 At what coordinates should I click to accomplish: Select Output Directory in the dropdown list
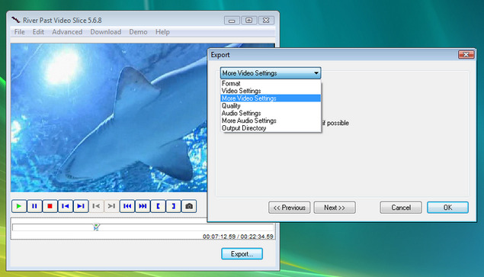pos(271,128)
